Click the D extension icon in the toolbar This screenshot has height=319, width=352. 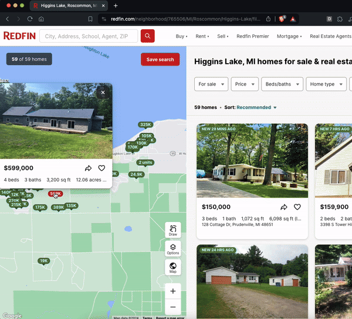point(329,19)
